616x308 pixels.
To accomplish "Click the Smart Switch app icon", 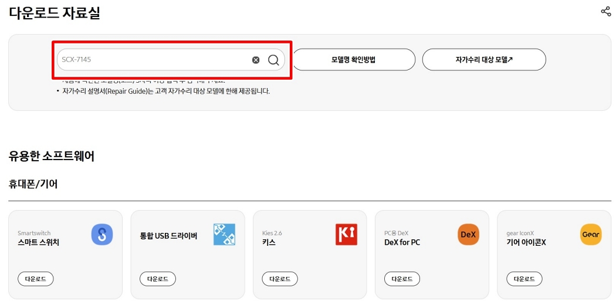I will [x=101, y=235].
